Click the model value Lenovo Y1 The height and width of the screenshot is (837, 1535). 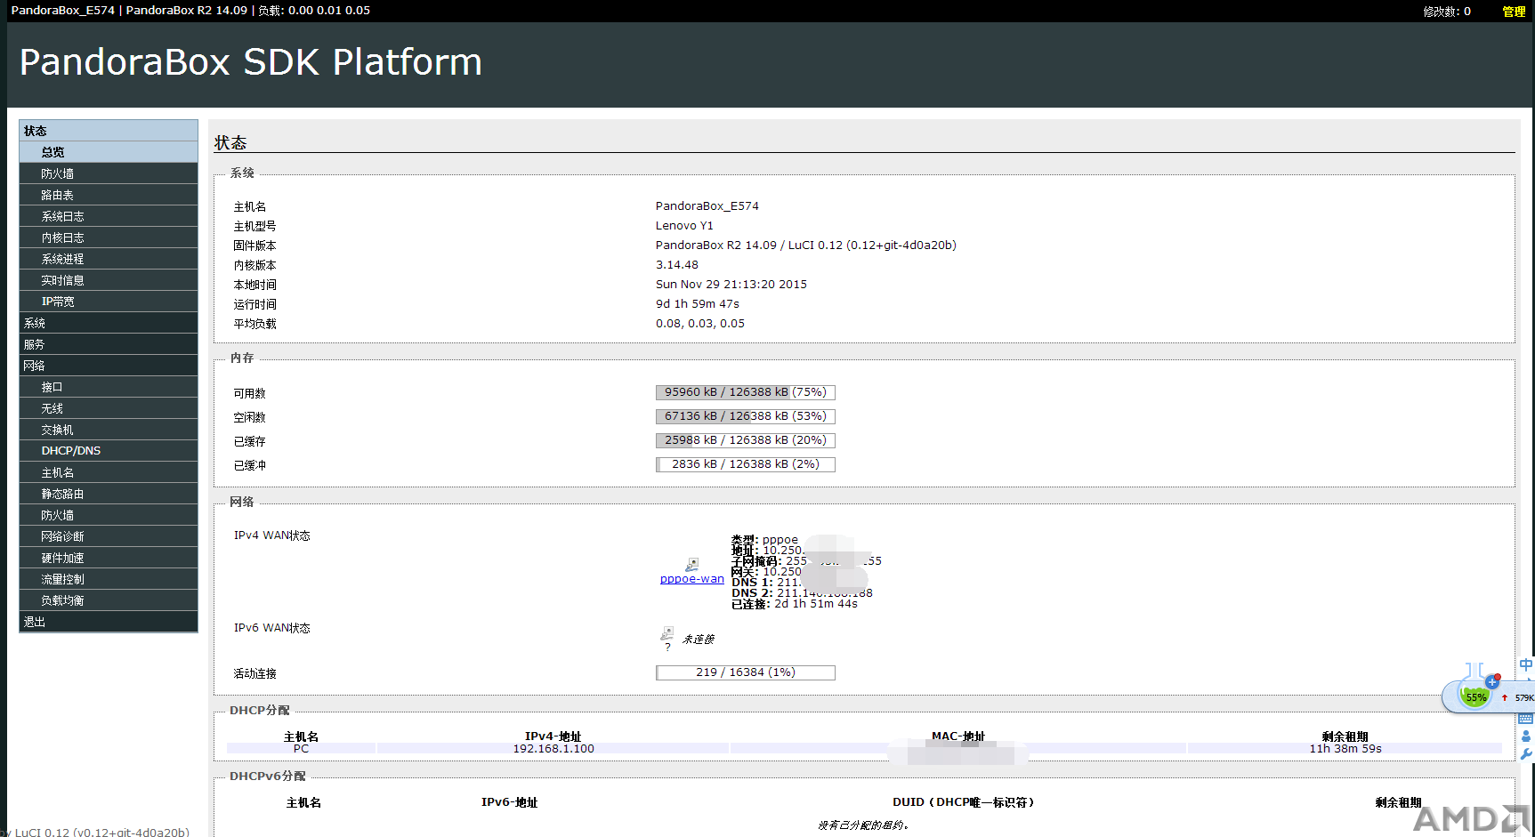click(684, 226)
